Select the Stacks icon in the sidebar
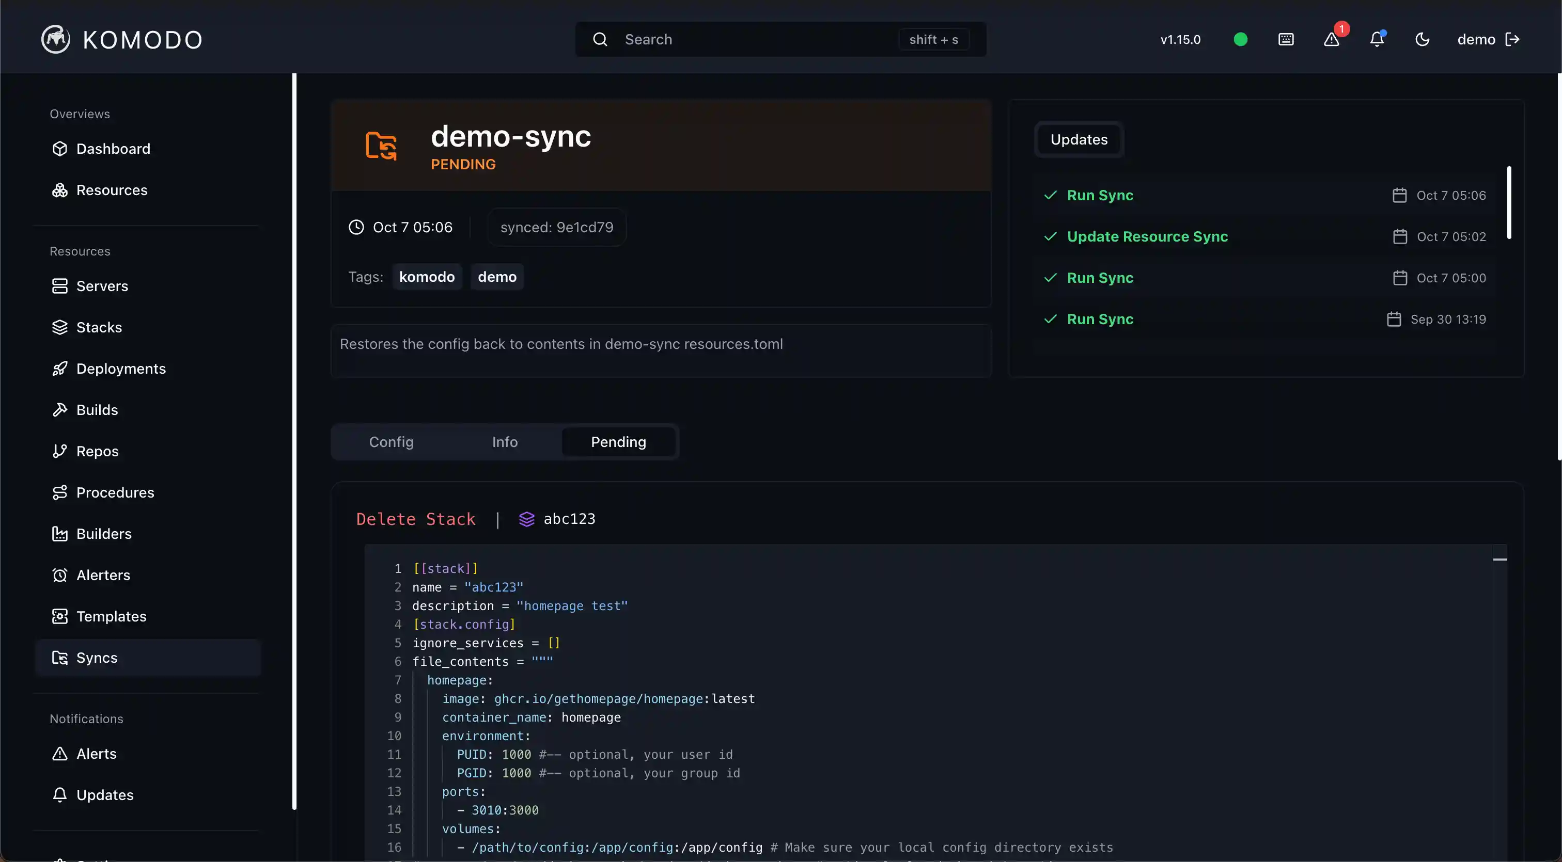 click(60, 327)
